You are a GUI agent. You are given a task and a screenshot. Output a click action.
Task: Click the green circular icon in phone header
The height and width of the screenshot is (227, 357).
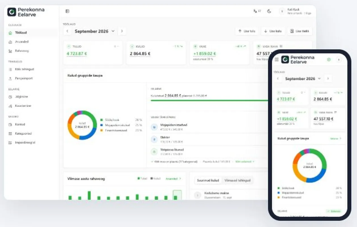click(329, 60)
